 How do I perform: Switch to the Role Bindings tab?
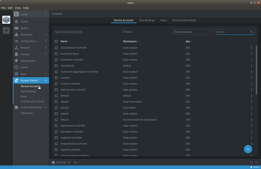click(x=147, y=20)
